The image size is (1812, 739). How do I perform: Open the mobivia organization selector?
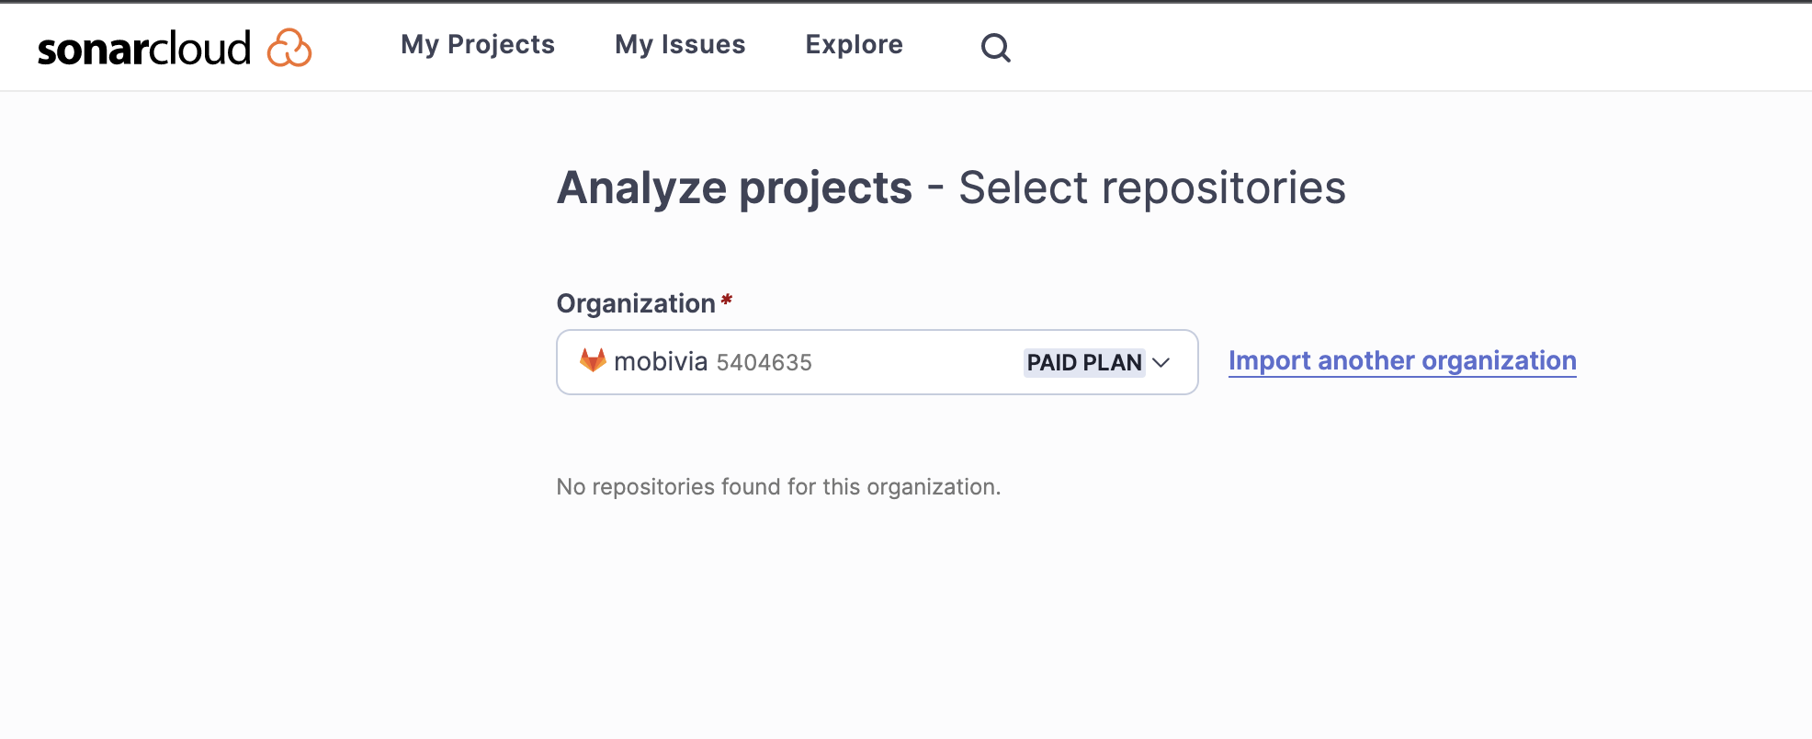[877, 362]
